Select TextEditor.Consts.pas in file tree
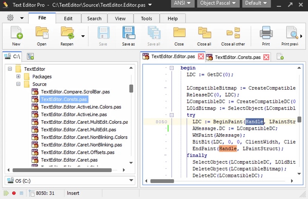The image size is (308, 199). (x=64, y=99)
